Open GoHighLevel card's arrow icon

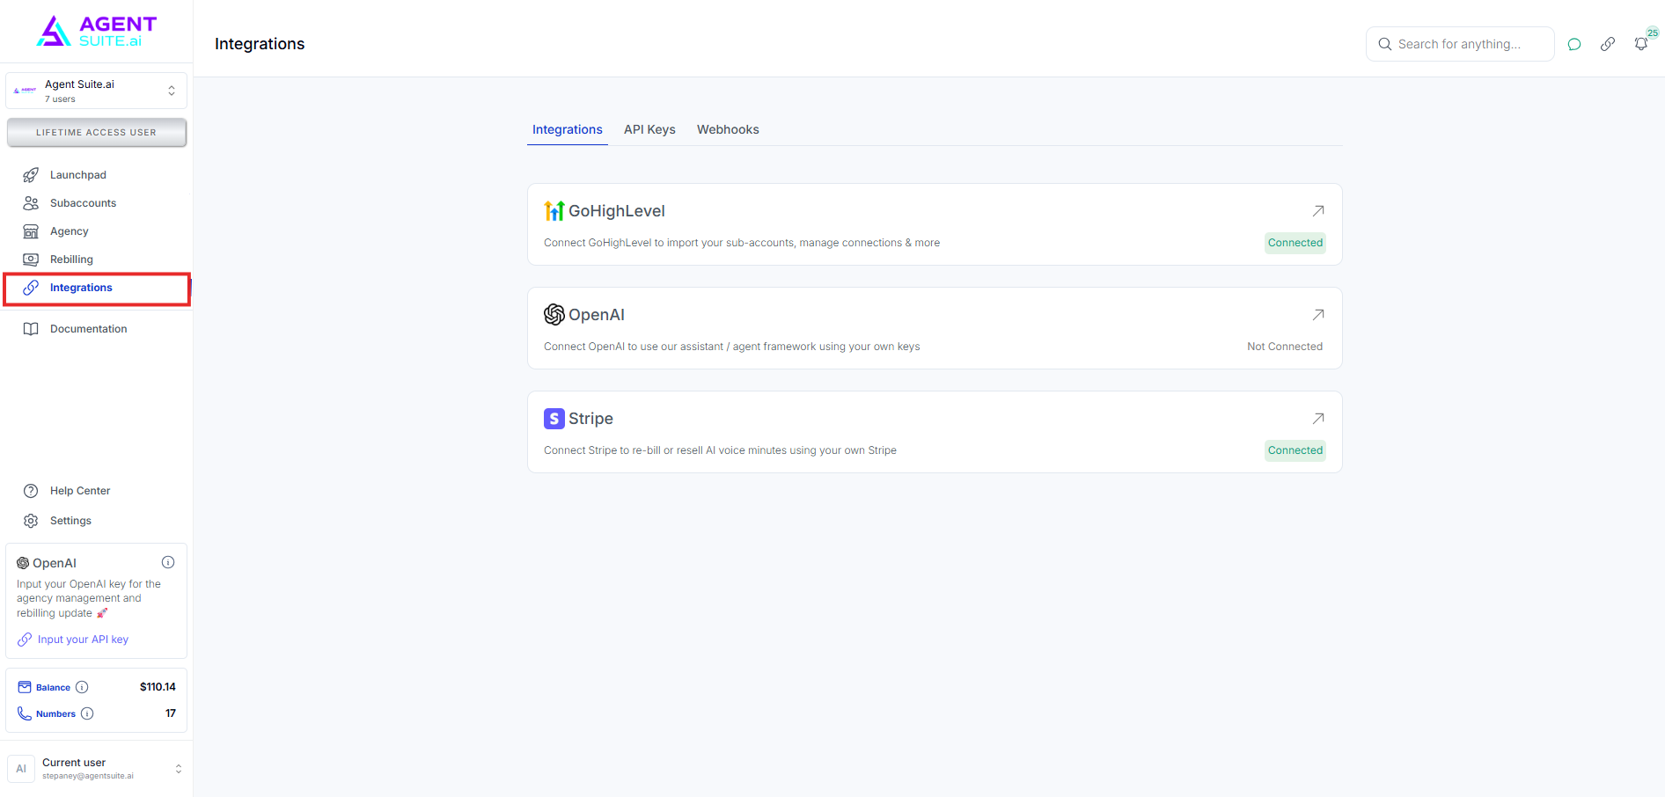(x=1318, y=211)
